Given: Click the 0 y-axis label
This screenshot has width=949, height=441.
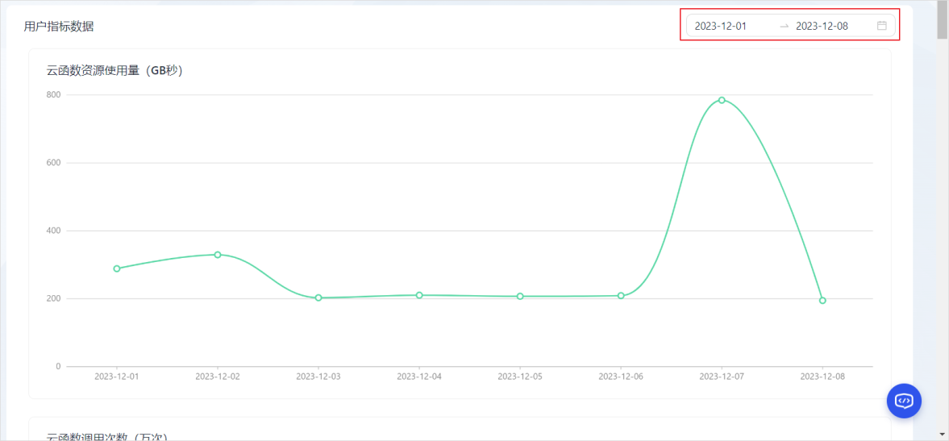Looking at the screenshot, I should [x=60, y=366].
